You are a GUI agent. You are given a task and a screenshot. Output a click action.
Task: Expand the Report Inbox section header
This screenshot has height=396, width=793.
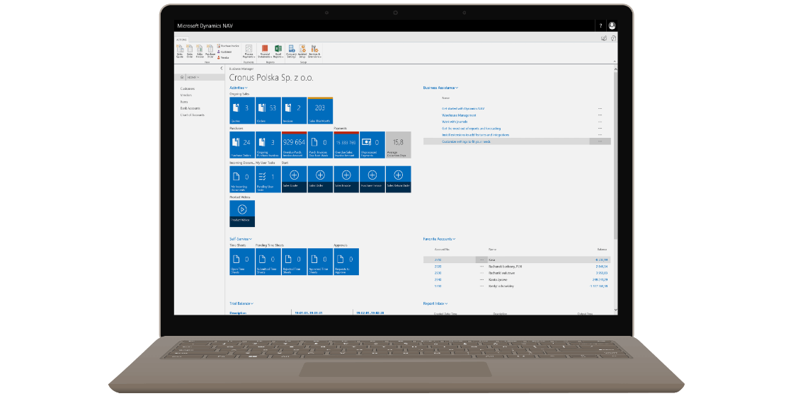(x=435, y=303)
